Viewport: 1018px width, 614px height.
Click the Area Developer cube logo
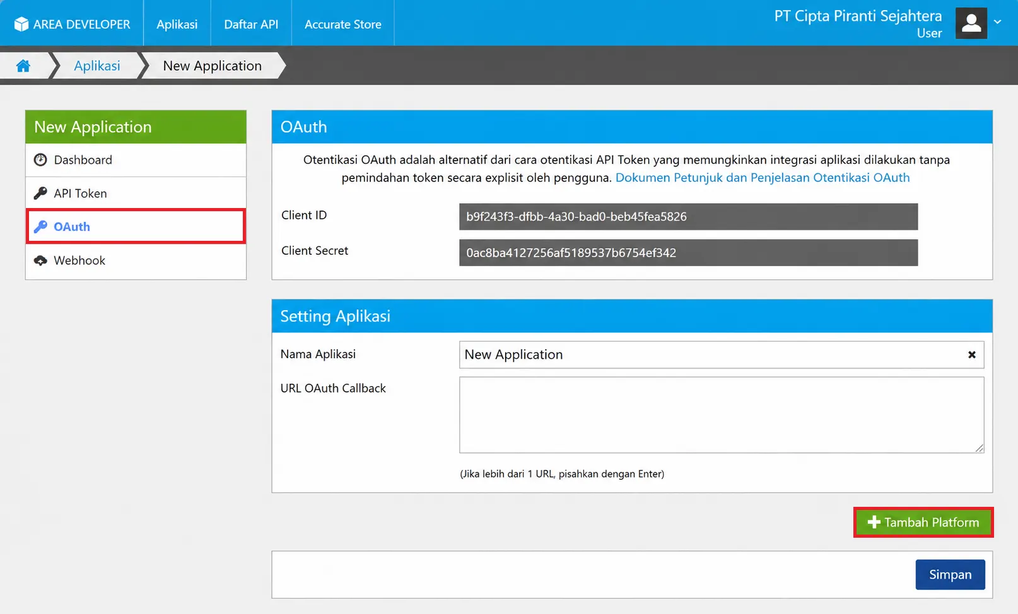click(x=21, y=24)
